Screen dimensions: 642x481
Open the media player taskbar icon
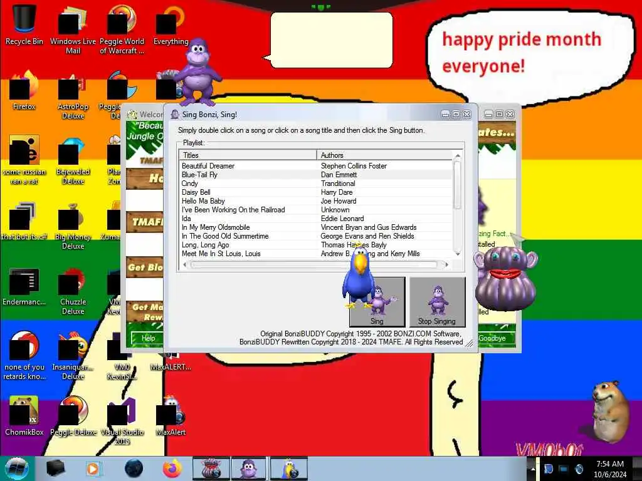tap(93, 468)
